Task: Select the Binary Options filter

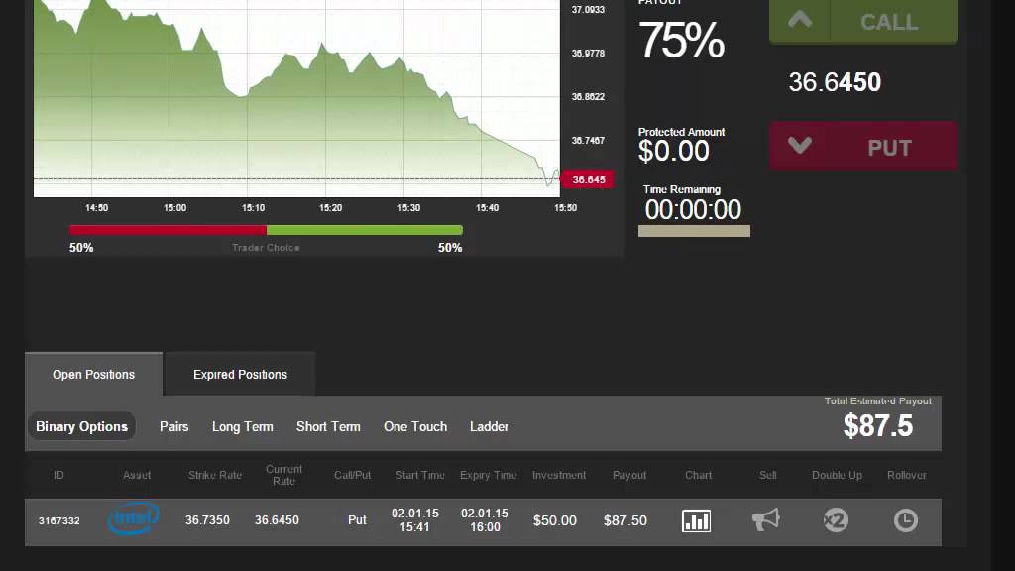Action: click(x=81, y=426)
